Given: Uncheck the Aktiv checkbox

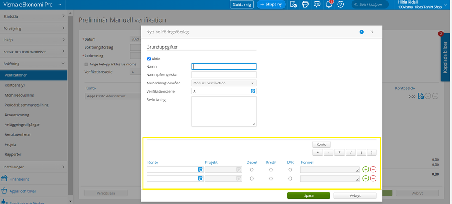Looking at the screenshot, I should (149, 59).
